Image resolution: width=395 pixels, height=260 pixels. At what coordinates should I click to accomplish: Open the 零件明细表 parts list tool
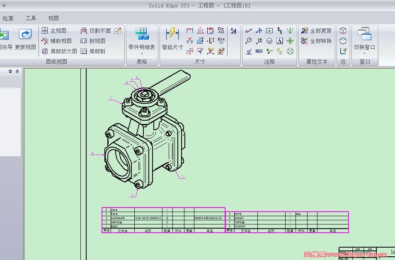[142, 38]
